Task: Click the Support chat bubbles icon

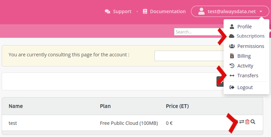Action: 108,11
